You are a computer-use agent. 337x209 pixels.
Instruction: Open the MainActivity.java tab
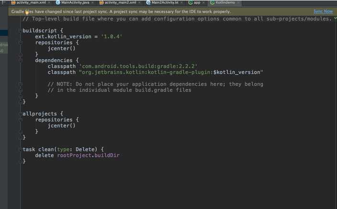75,2
